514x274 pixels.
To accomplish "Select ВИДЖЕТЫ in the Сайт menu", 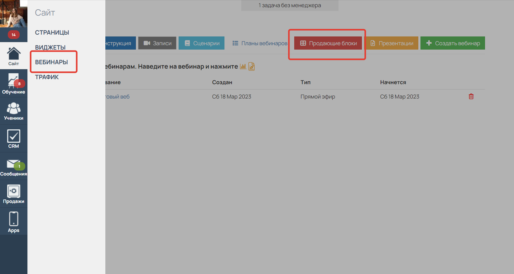I will click(50, 47).
